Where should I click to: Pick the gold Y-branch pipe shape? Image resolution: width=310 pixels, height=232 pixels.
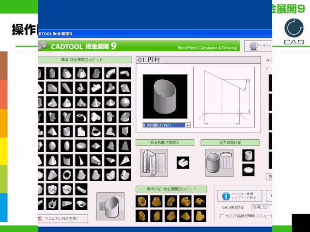click(x=200, y=216)
